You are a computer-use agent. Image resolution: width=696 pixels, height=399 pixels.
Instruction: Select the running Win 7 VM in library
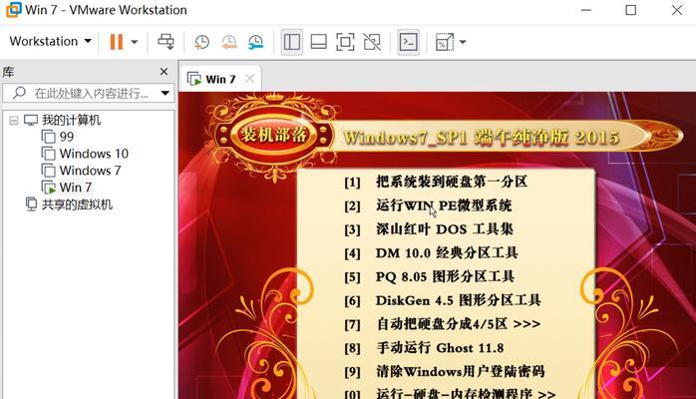pyautogui.click(x=76, y=188)
